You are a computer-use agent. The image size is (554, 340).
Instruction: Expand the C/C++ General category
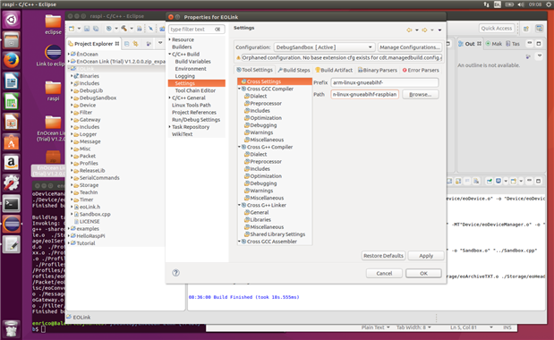[170, 98]
